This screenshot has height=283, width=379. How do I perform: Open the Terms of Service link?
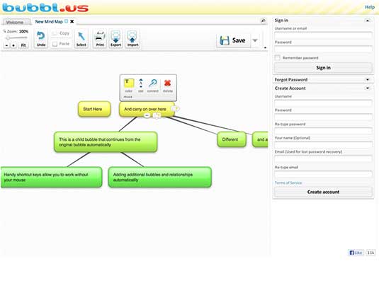(x=288, y=183)
